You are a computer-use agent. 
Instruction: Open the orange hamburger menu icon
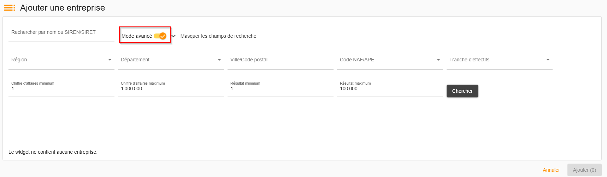click(x=10, y=8)
